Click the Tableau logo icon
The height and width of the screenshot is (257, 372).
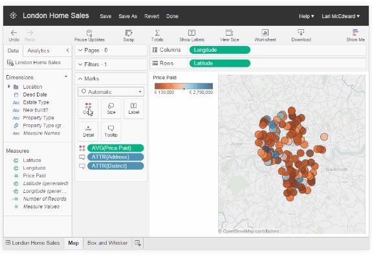coord(13,16)
